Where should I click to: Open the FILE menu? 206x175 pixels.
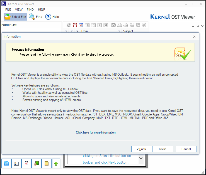coord(8,9)
